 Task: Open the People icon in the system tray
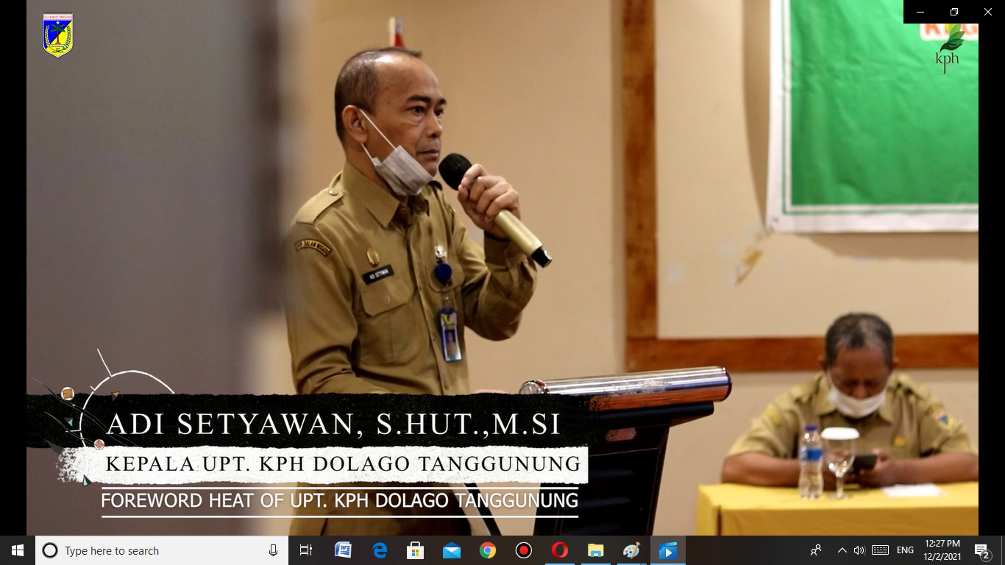[816, 550]
